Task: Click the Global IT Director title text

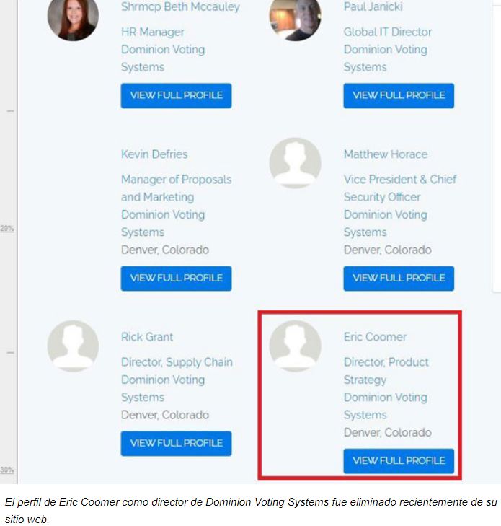Action: (387, 32)
